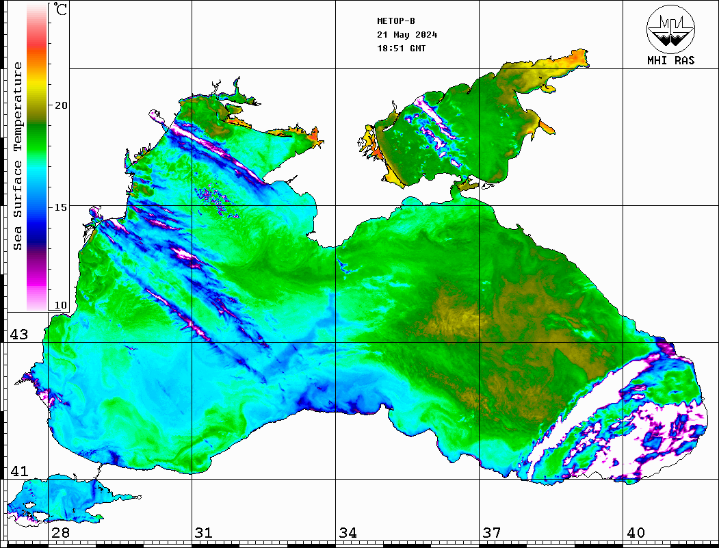
Task: Click the longitude label 28
Action: (60, 533)
